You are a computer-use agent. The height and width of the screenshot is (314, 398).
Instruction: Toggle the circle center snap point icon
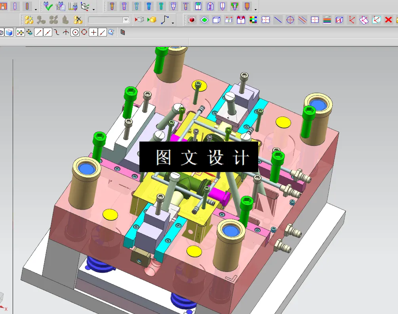[75, 32]
